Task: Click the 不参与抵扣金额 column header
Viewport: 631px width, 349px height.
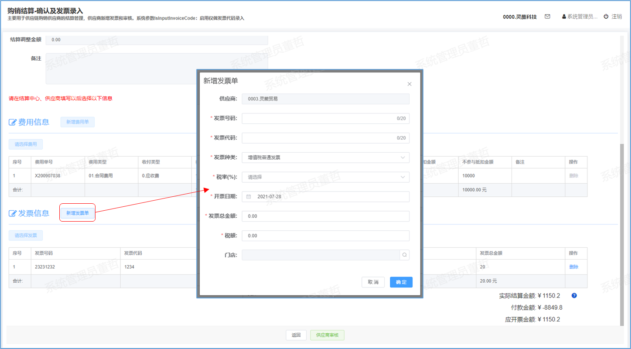Action: [x=485, y=162]
